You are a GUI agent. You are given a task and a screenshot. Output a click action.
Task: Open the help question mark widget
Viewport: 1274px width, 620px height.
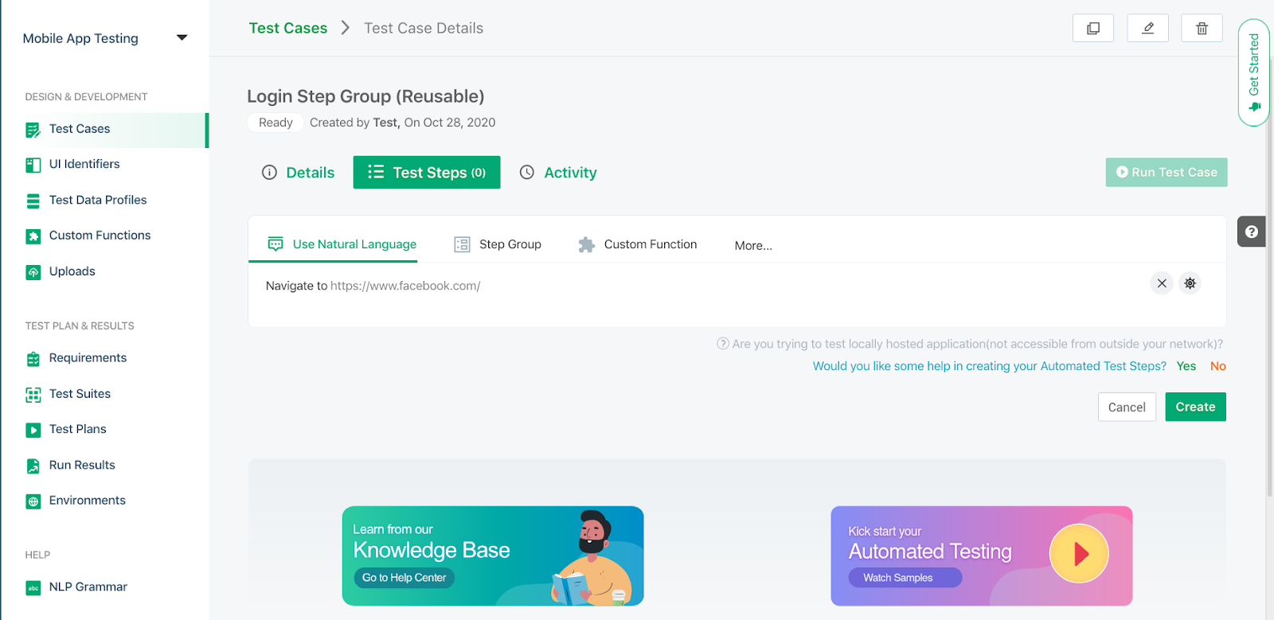[1252, 232]
